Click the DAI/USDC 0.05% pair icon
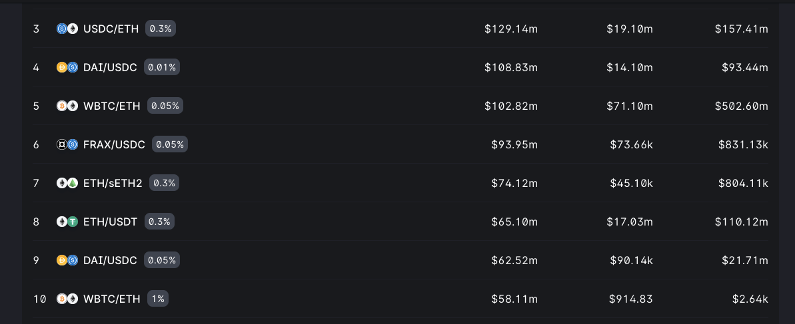795x324 pixels. coord(67,260)
